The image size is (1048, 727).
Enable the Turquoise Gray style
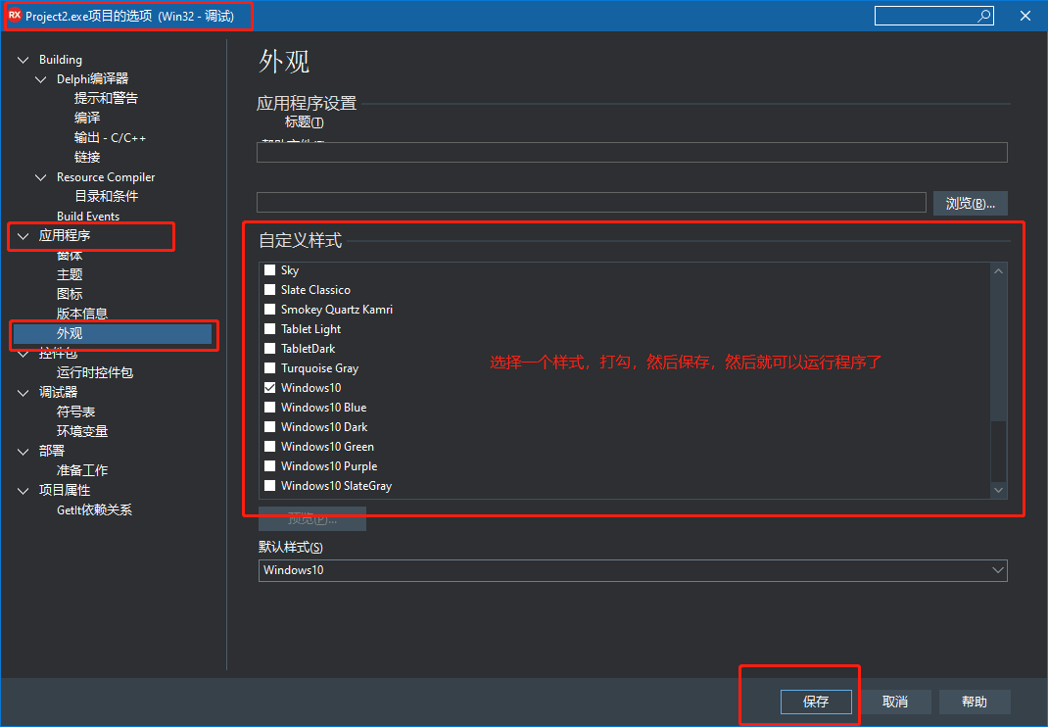[x=270, y=367]
